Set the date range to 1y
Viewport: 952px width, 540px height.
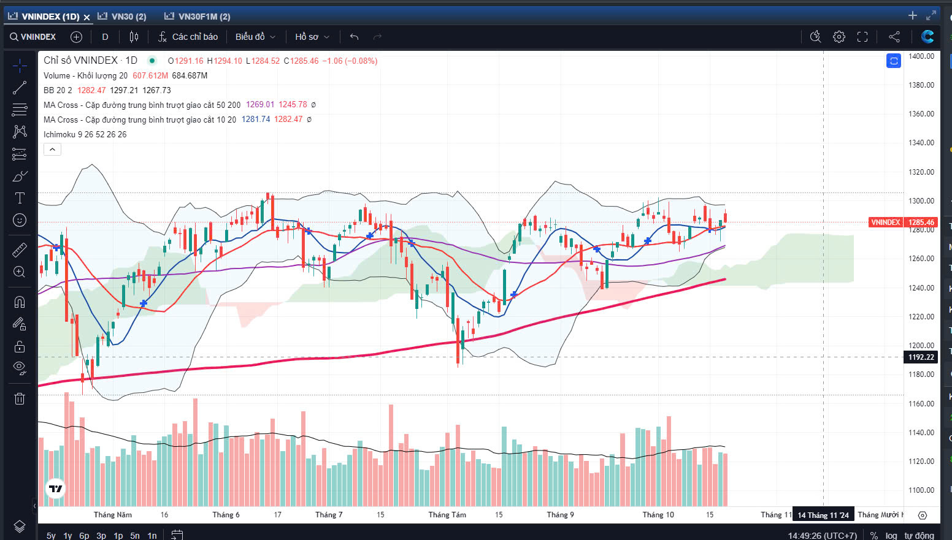[x=67, y=536]
